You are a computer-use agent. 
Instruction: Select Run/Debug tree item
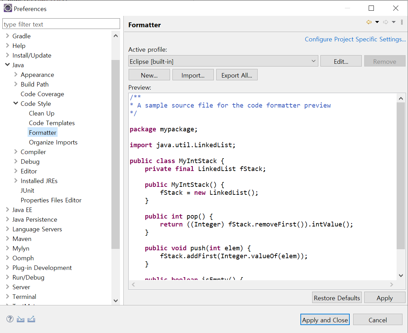(28, 277)
